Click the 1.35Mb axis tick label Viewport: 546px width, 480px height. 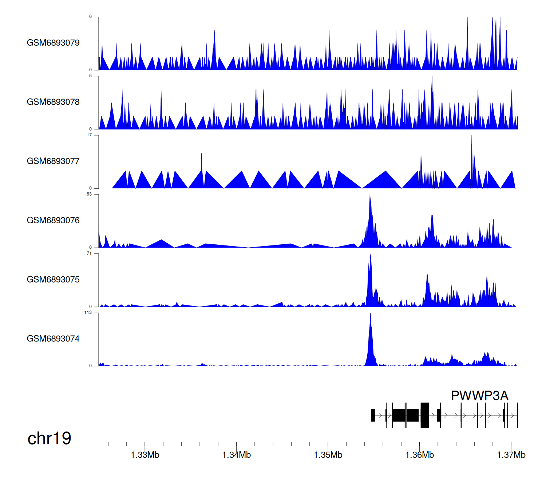click(328, 455)
